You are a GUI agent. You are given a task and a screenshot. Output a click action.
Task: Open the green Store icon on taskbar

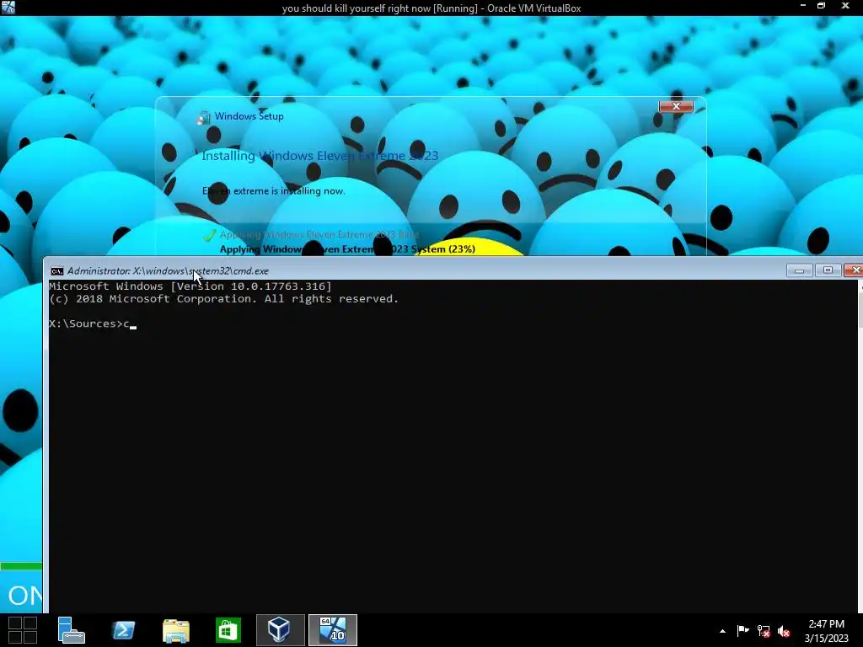click(x=228, y=630)
